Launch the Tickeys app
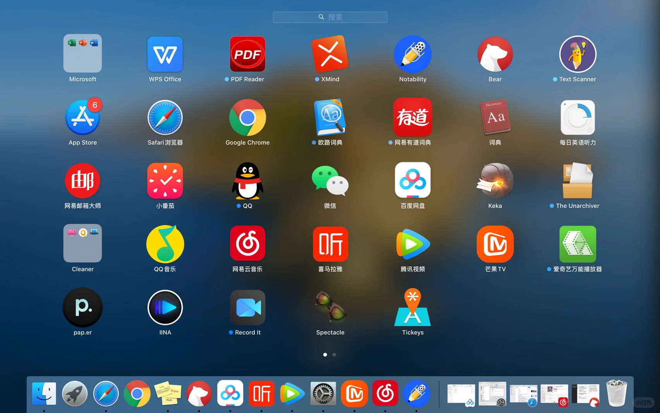 [x=413, y=307]
